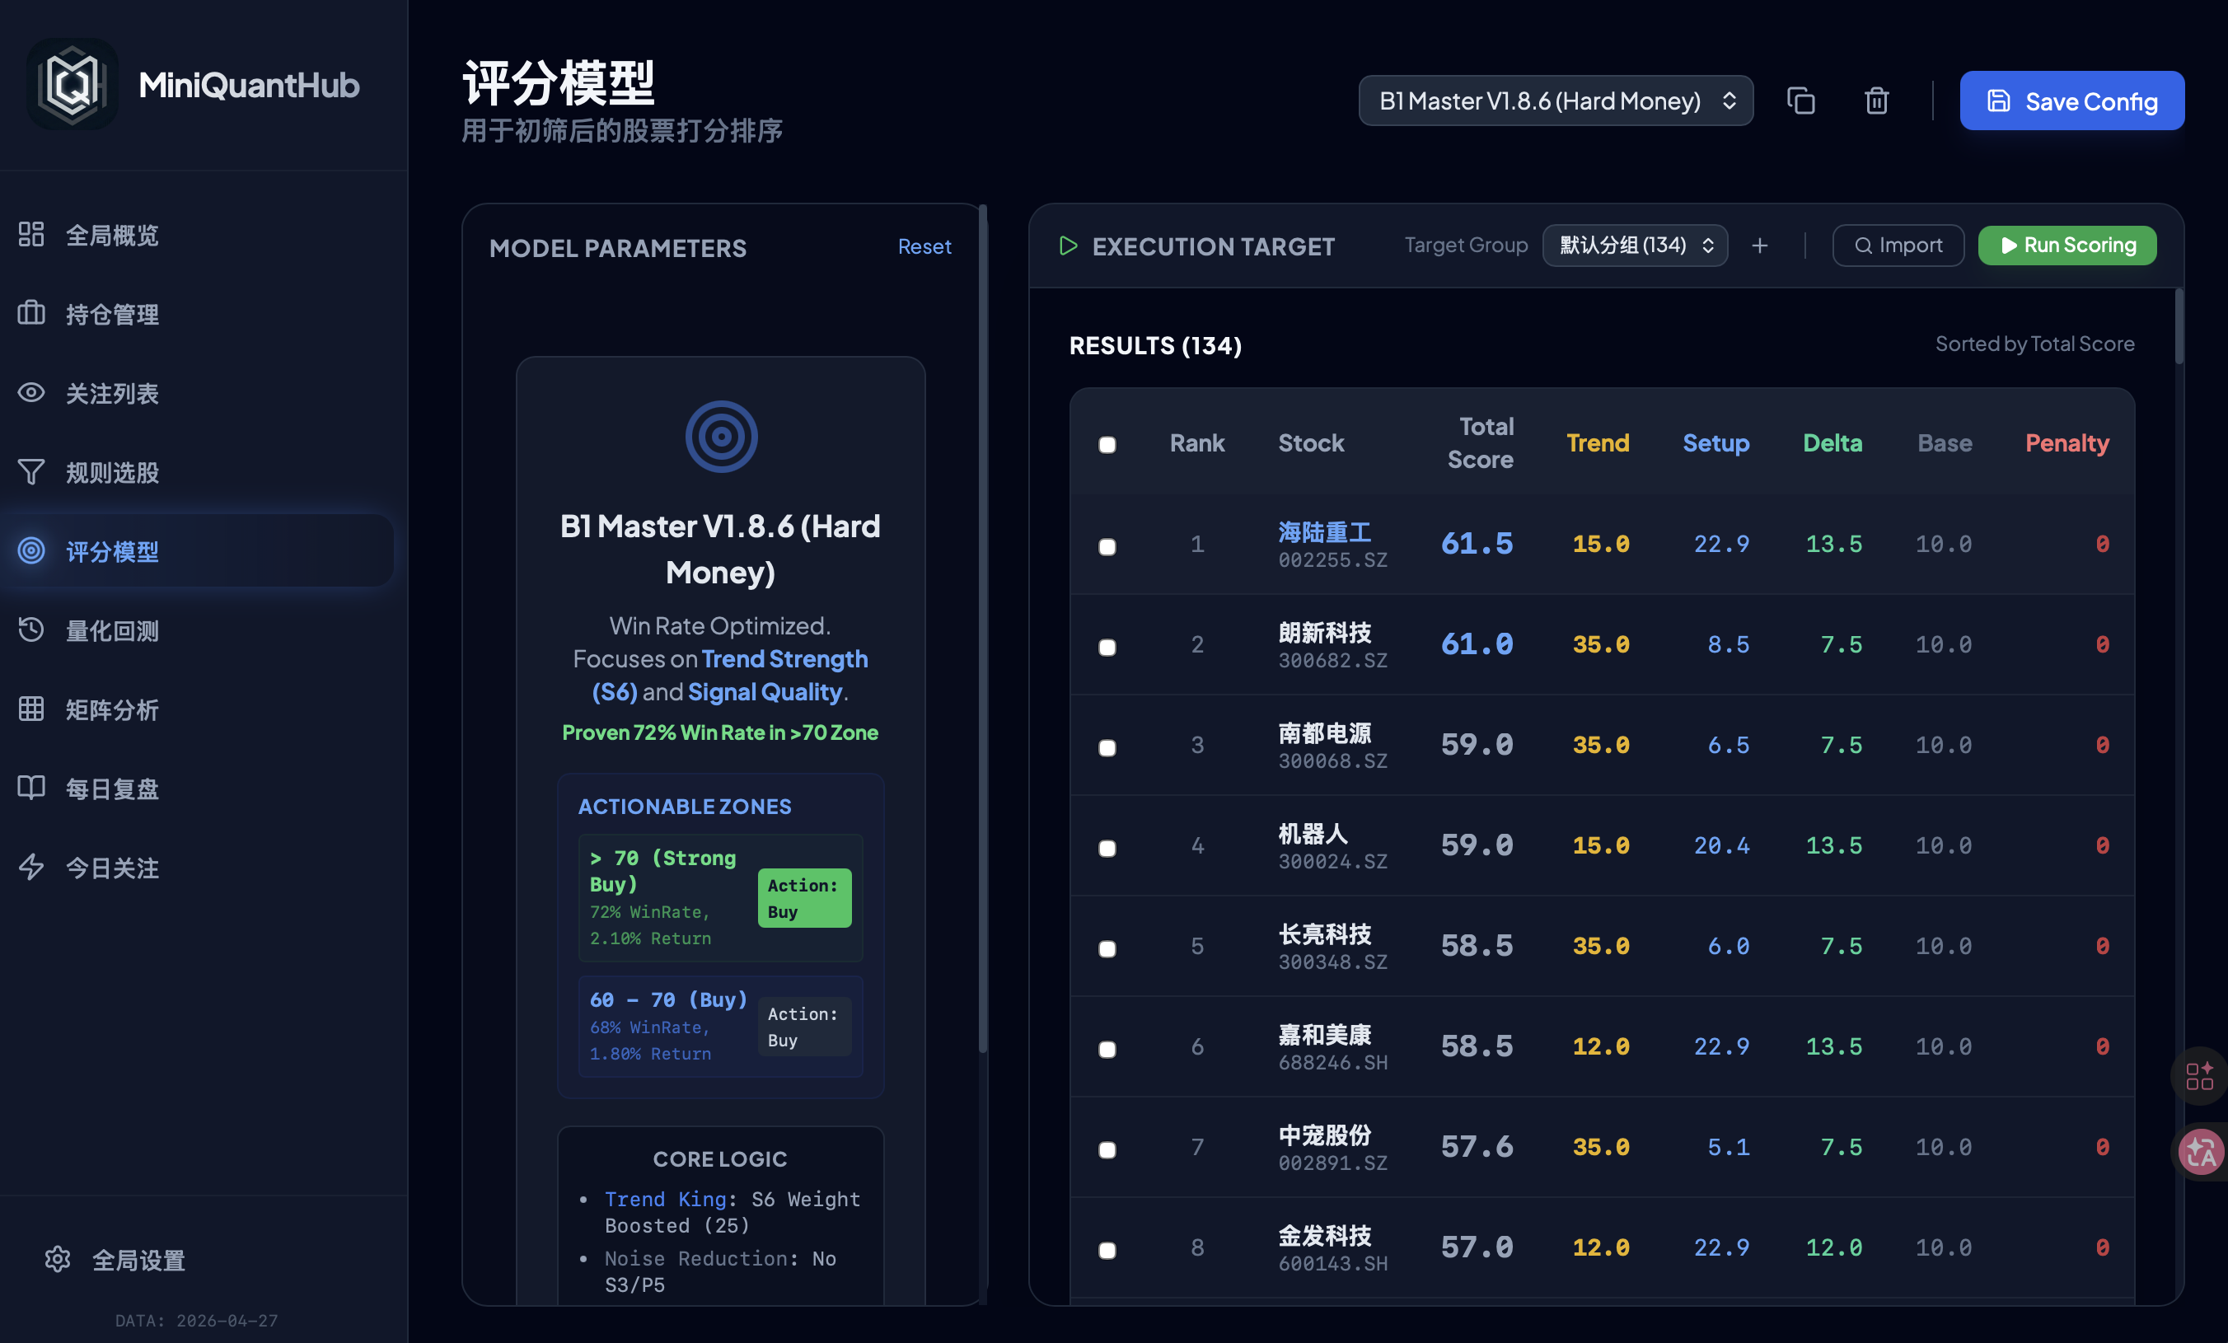The width and height of the screenshot is (2228, 1343).
Task: Click the floating translate icon
Action: pyautogui.click(x=2199, y=1153)
